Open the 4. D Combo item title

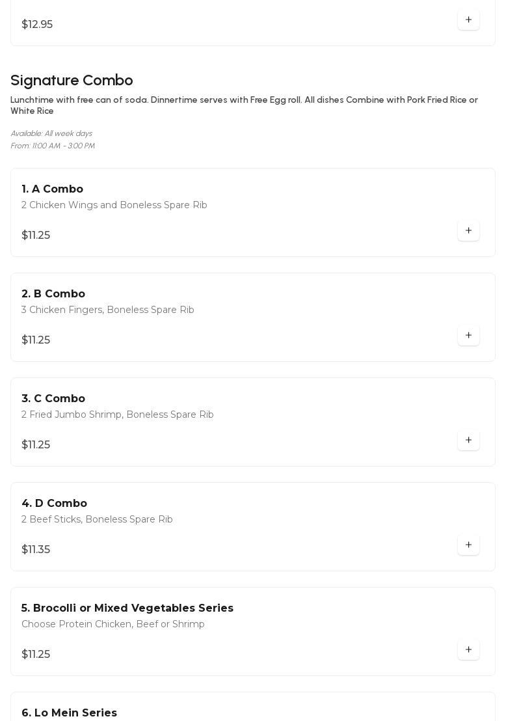(54, 503)
